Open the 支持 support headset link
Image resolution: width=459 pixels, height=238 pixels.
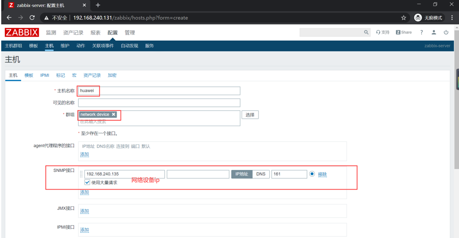(383, 32)
